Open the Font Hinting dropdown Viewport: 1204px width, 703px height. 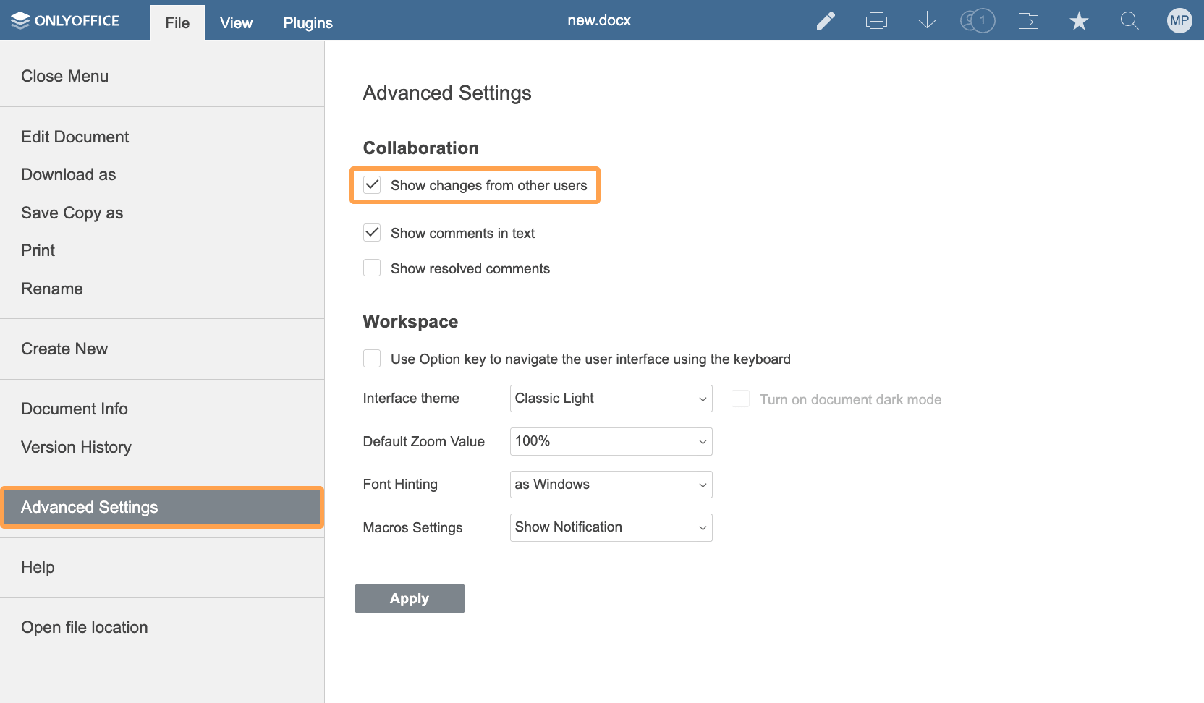(x=611, y=485)
